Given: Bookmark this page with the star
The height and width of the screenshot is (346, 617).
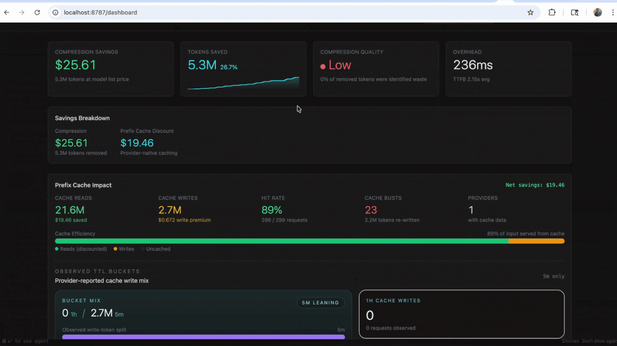Looking at the screenshot, I should pos(531,12).
